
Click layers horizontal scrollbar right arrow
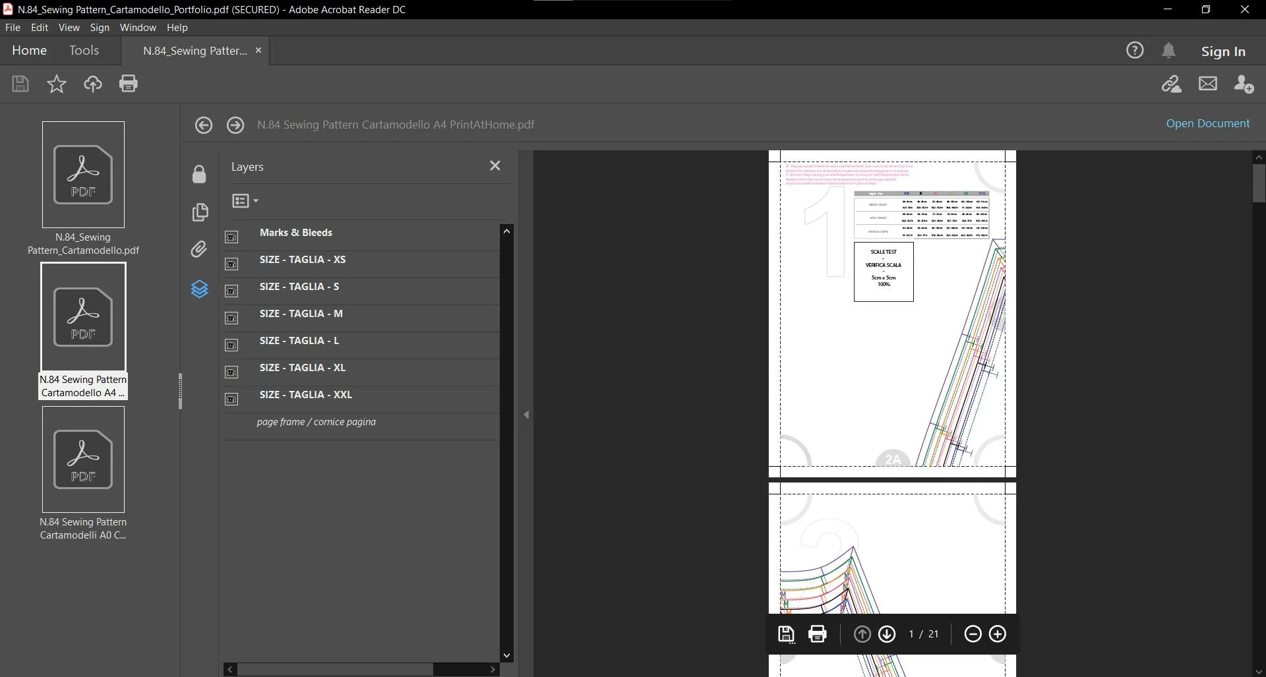pyautogui.click(x=493, y=669)
